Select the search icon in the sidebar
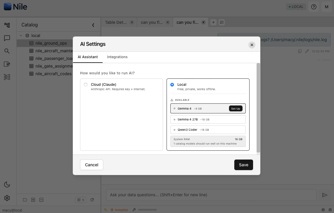The image size is (334, 213). tap(7, 51)
